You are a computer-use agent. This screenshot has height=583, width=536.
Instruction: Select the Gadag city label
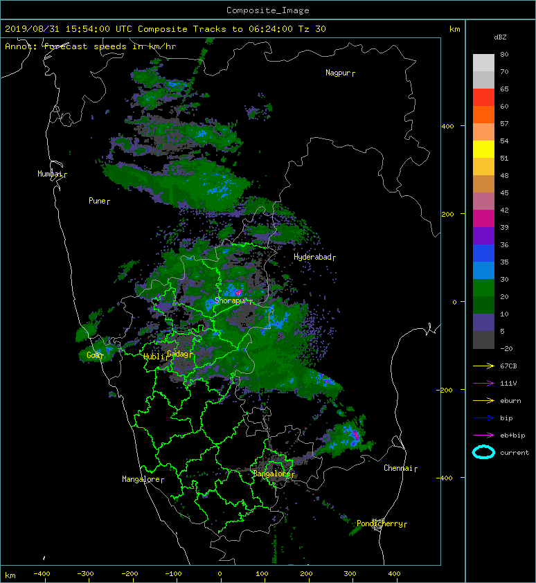click(178, 354)
